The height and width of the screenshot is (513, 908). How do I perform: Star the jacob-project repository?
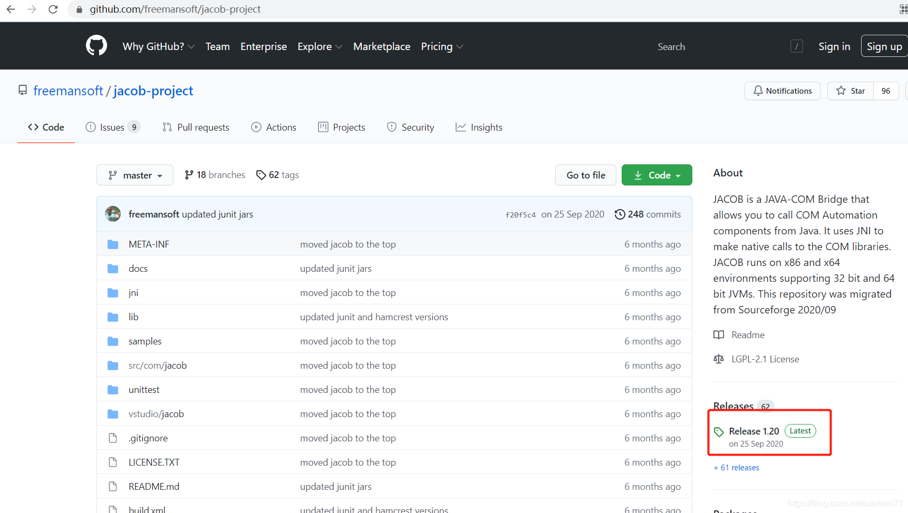coord(851,91)
